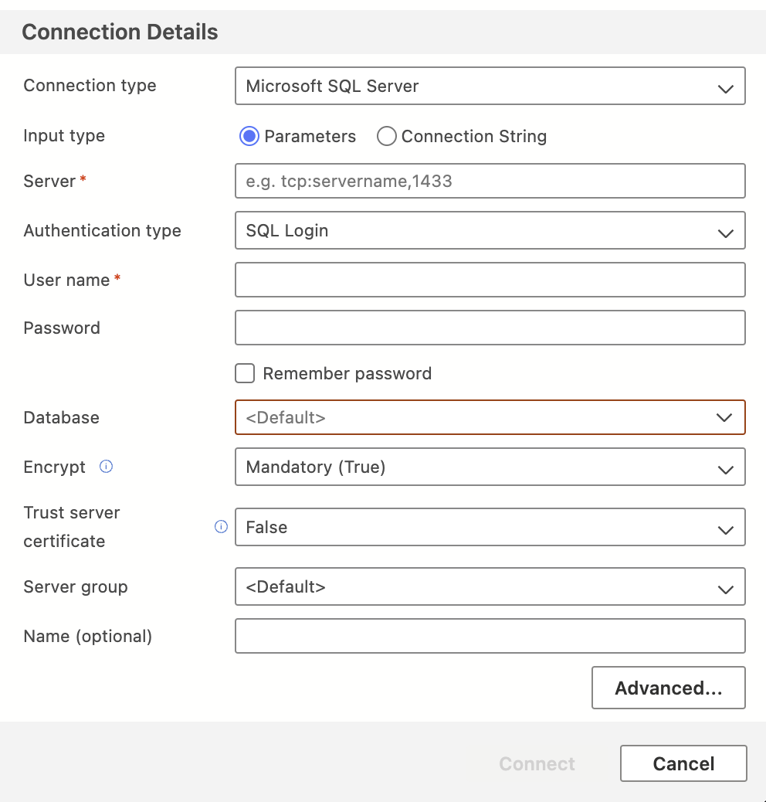The height and width of the screenshot is (802, 766).
Task: Click the Advanced... button
Action: coord(669,688)
